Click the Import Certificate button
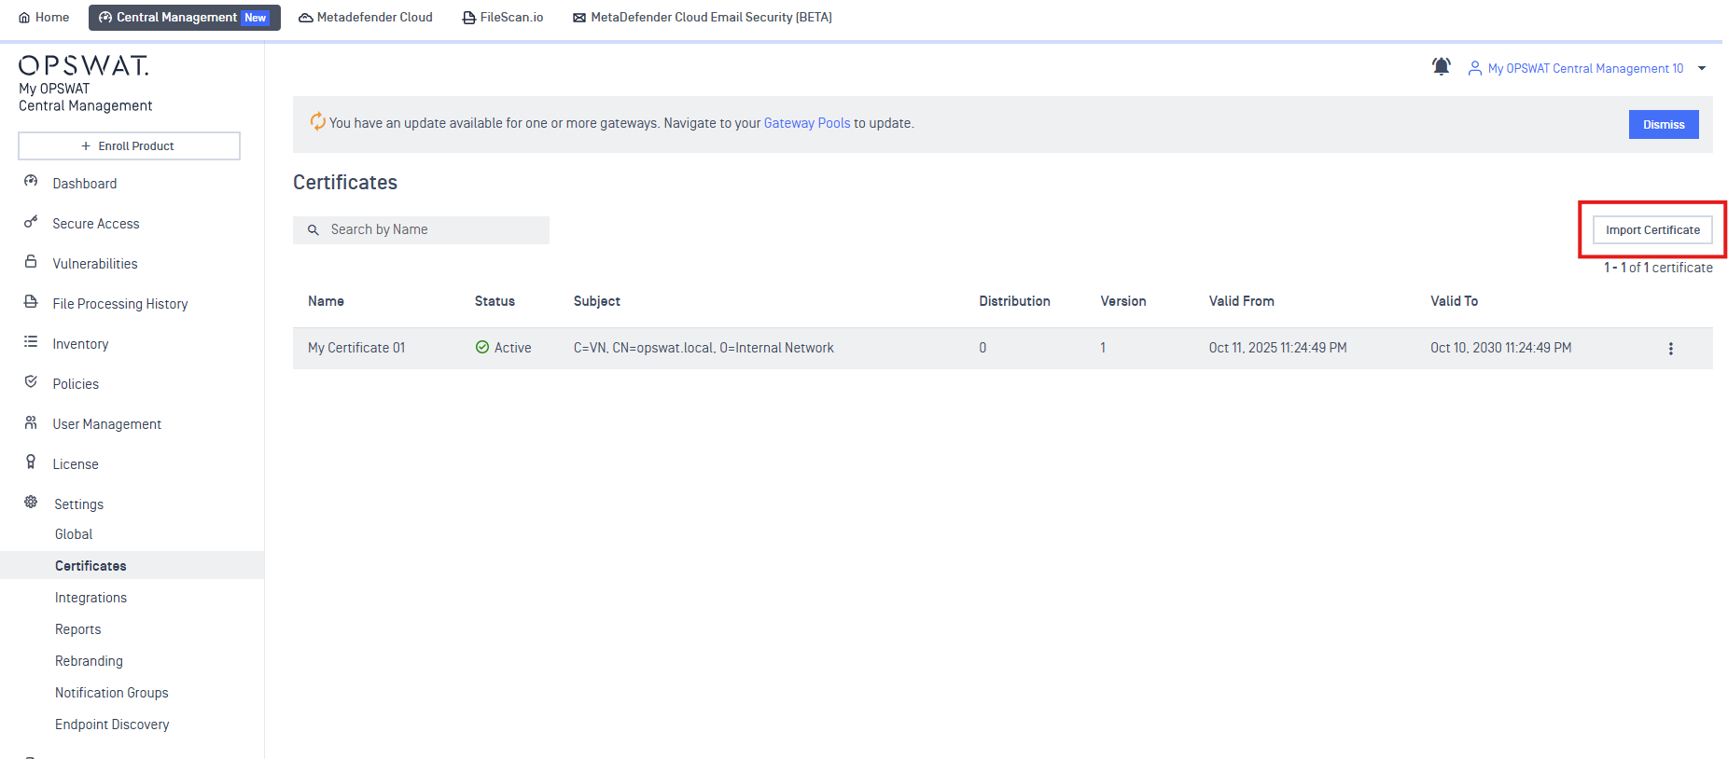The image size is (1728, 759). (x=1651, y=230)
